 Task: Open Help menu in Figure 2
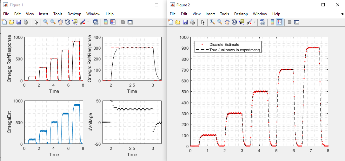tap(276, 14)
